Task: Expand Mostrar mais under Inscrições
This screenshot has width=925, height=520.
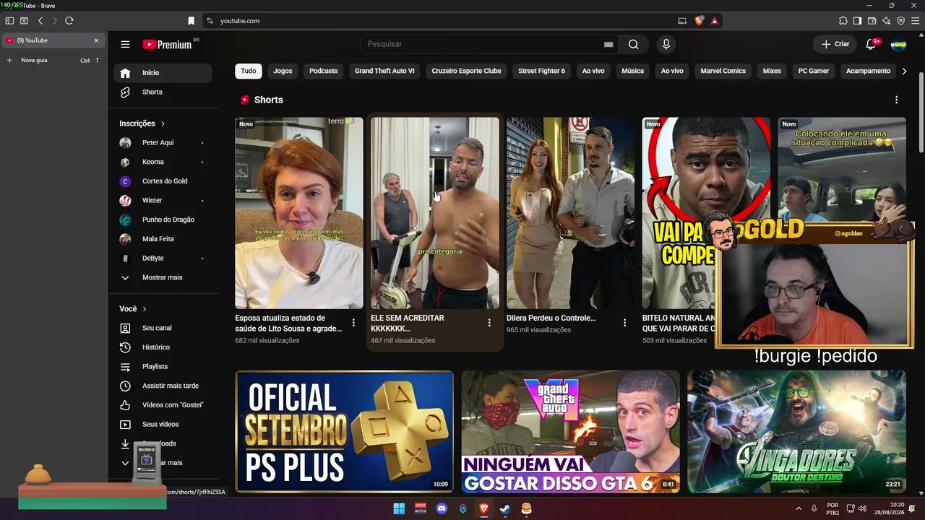Action: 163,277
